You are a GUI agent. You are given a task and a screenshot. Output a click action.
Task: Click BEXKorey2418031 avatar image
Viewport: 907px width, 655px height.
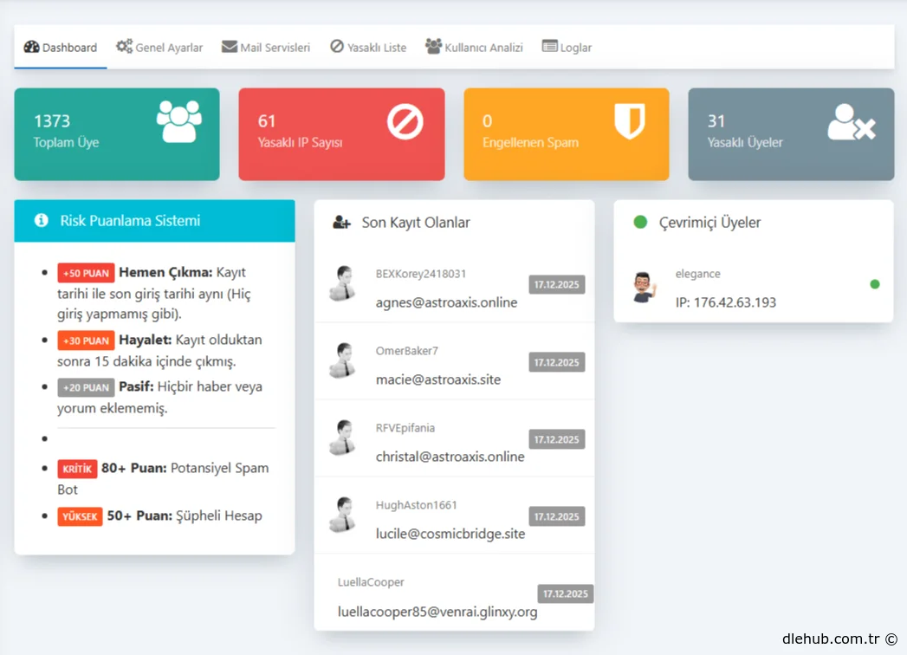click(343, 283)
